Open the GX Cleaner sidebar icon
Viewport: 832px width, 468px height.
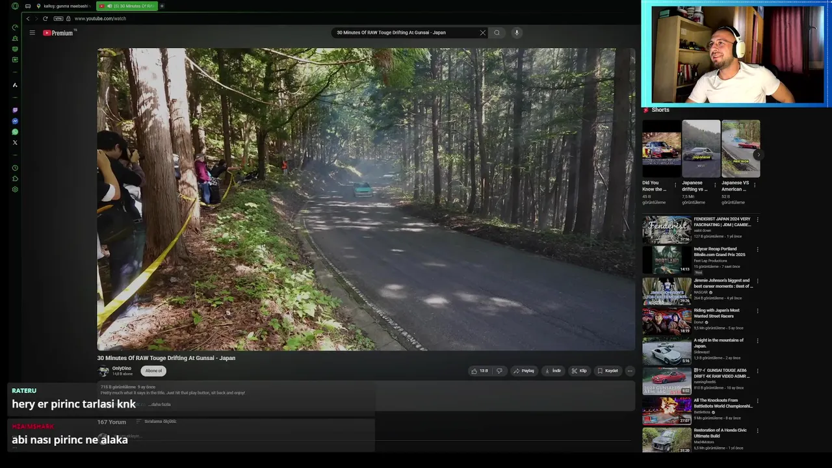coord(15,38)
